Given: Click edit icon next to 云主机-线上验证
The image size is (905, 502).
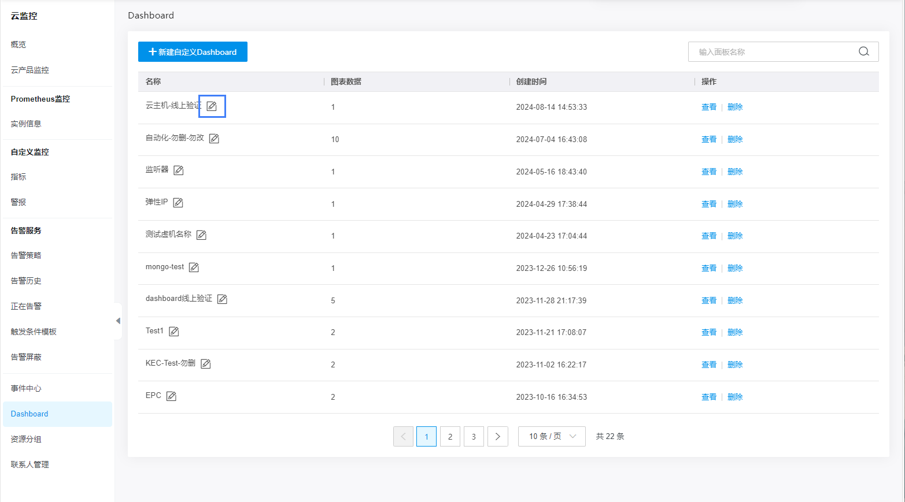Looking at the screenshot, I should click(212, 106).
